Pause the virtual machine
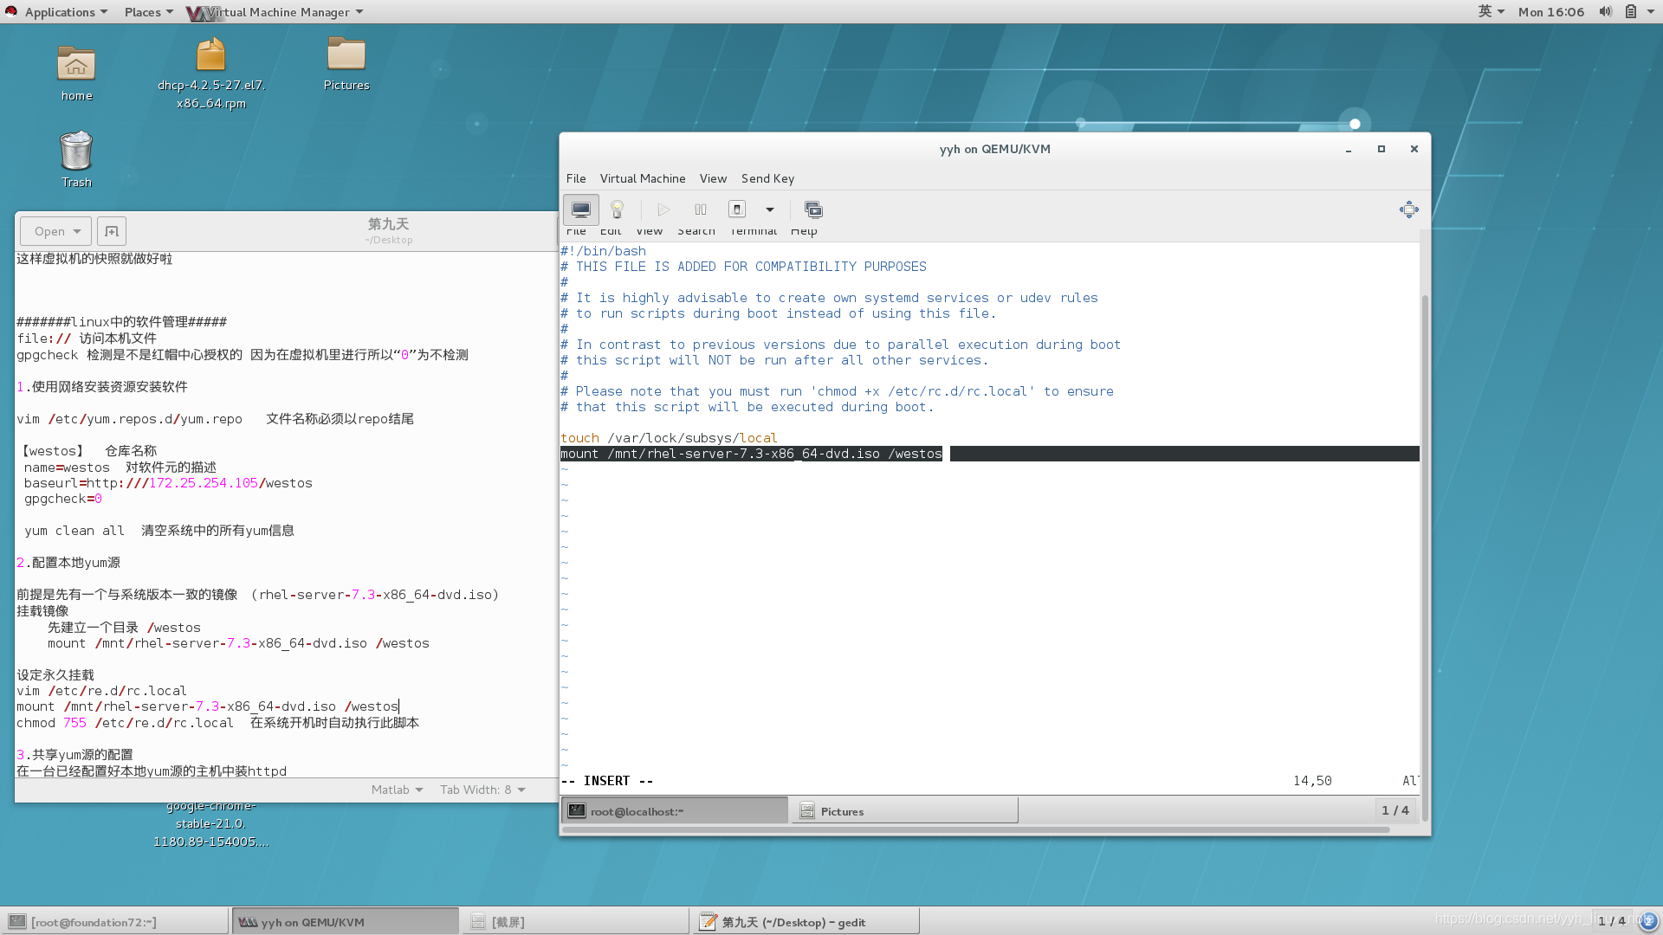Viewport: 1663px width, 935px height. tap(700, 210)
